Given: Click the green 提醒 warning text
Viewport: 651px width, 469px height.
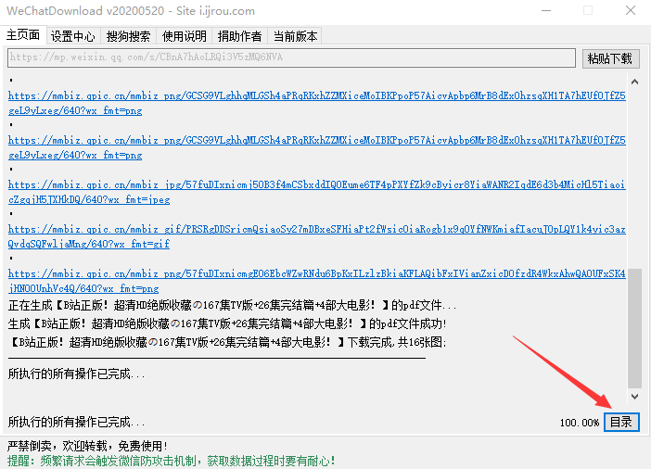Looking at the screenshot, I should pyautogui.click(x=171, y=461).
